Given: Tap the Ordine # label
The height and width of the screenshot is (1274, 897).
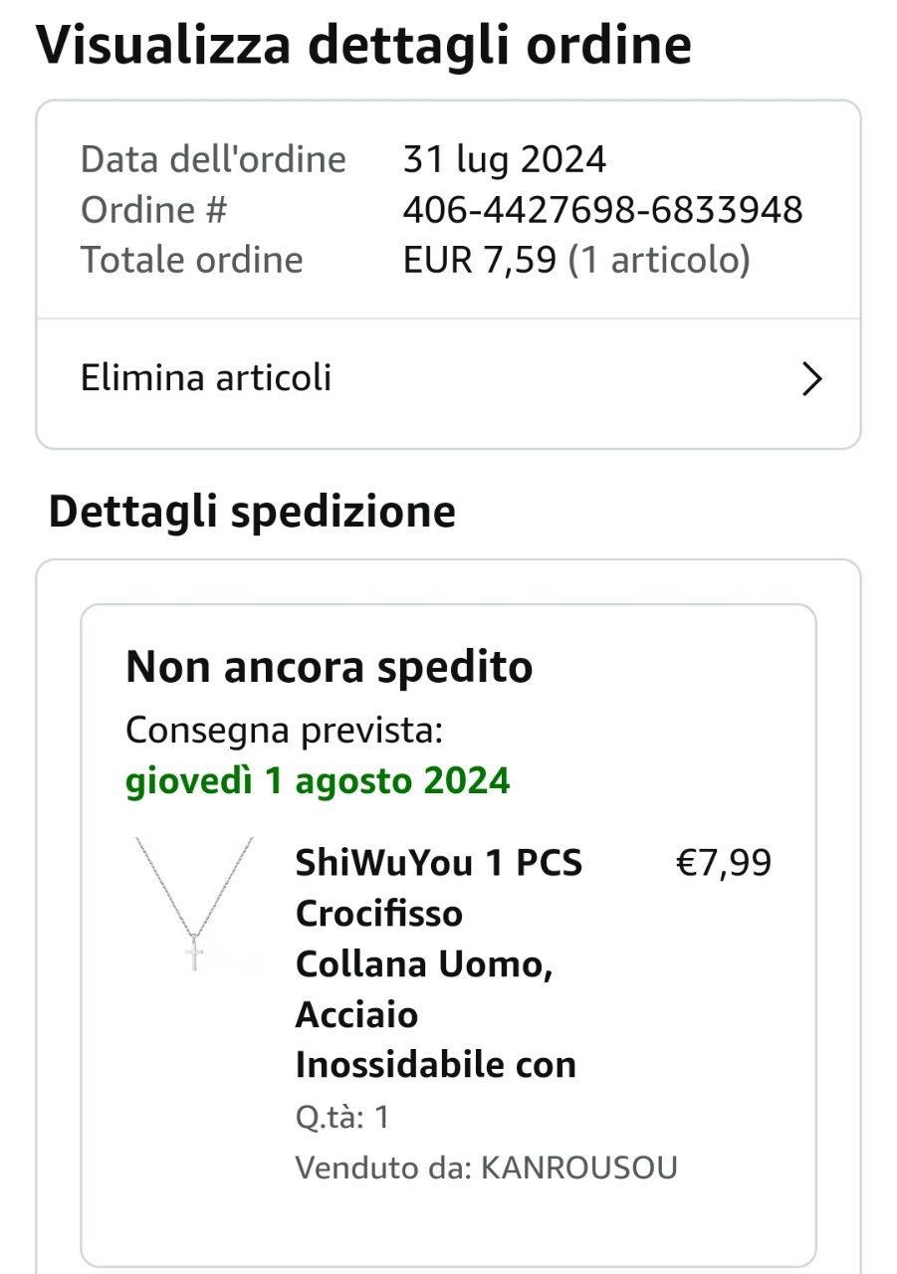Looking at the screenshot, I should coord(154,210).
